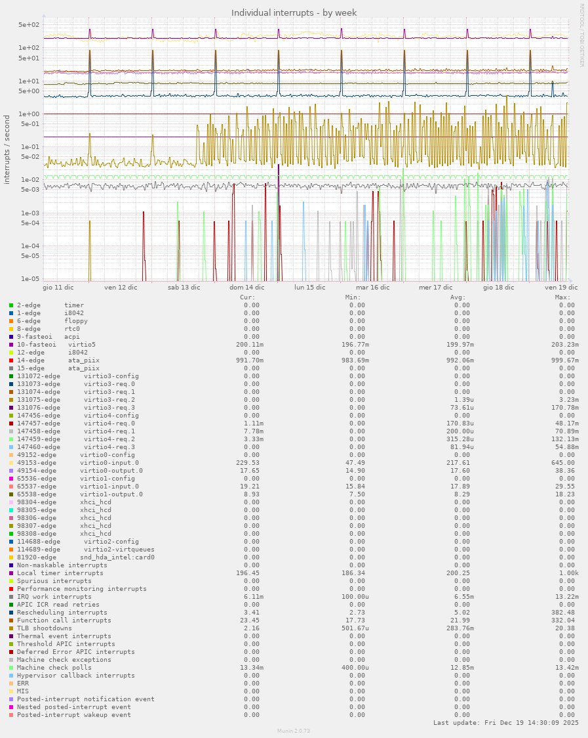Click the Hypervisor callback interrupts swatch
The width and height of the screenshot is (588, 738).
pyautogui.click(x=11, y=676)
